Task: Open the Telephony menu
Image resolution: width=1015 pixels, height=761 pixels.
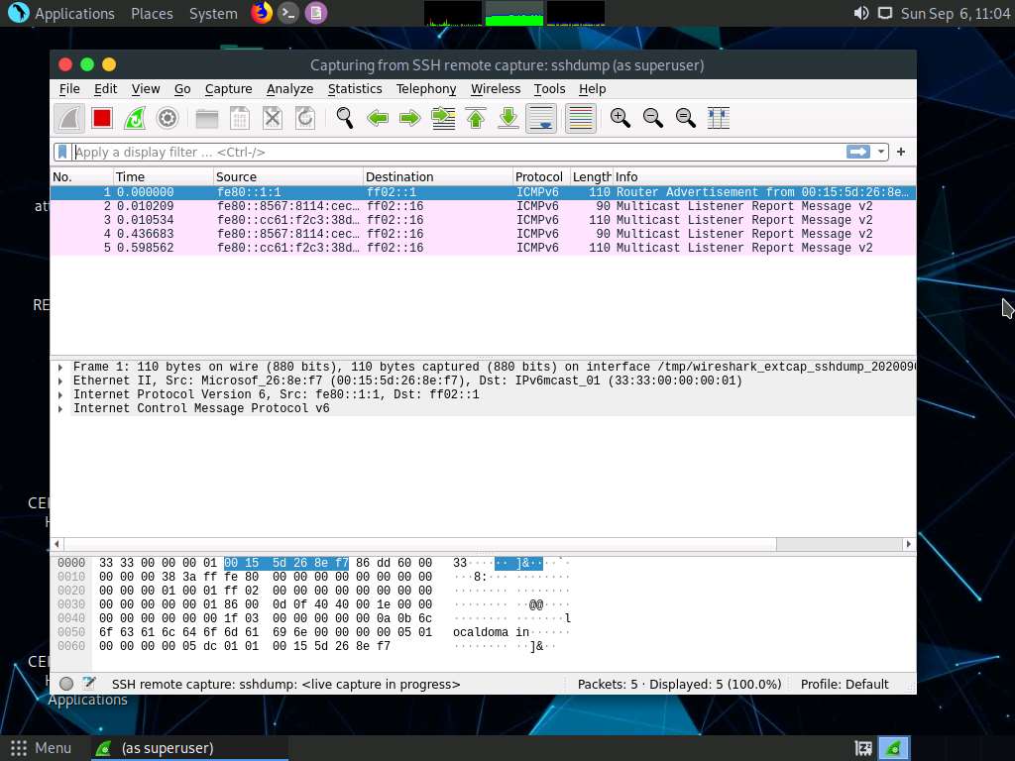Action: tap(426, 88)
